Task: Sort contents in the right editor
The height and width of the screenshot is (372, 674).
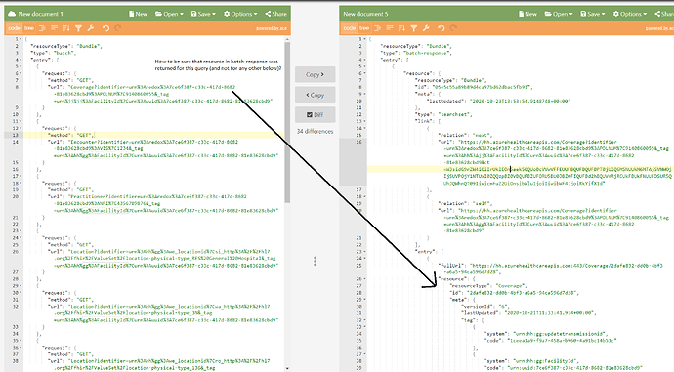Action: [401, 28]
